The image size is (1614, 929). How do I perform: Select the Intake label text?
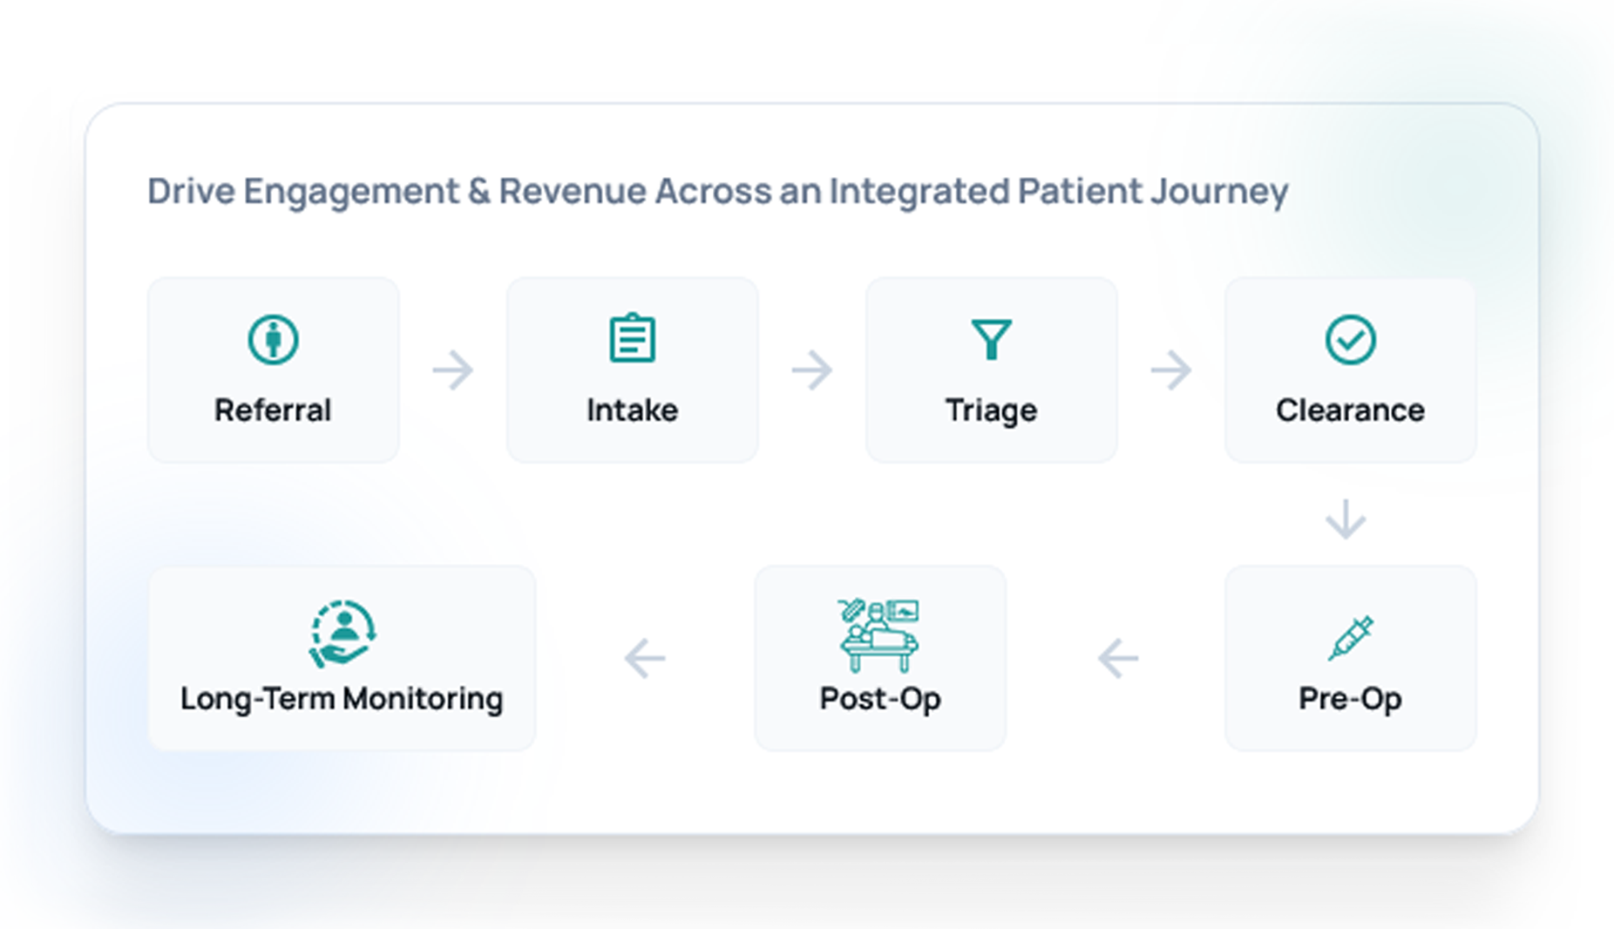(x=632, y=410)
